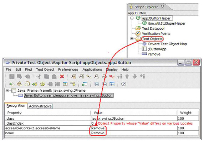The width and height of the screenshot is (204, 144).
Task: Select the Recognition tab
Action: [x=16, y=106]
